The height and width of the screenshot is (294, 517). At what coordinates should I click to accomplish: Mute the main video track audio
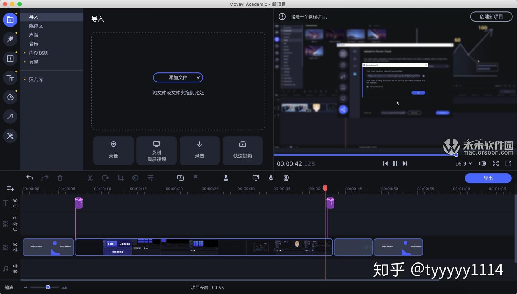[x=15, y=250]
